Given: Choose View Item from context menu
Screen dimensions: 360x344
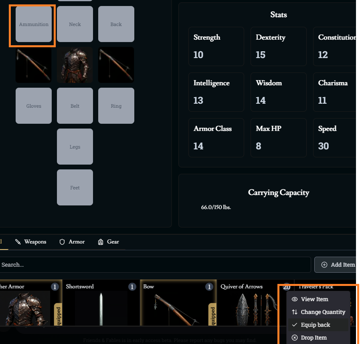Looking at the screenshot, I should [x=314, y=299].
